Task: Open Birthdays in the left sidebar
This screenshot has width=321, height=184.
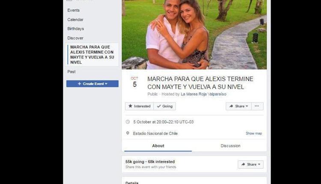Action: pos(75,29)
